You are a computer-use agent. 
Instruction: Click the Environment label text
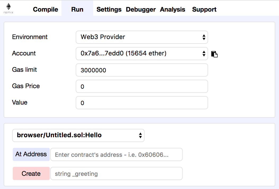click(x=30, y=37)
